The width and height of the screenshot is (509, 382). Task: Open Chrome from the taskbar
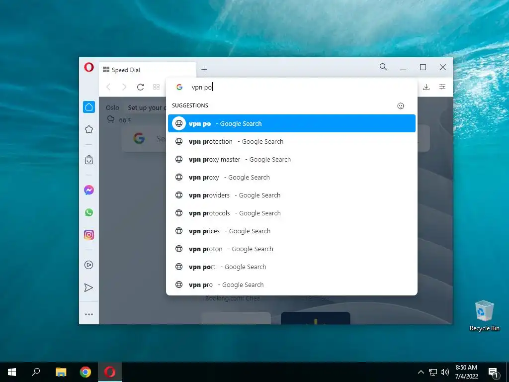(x=85, y=372)
